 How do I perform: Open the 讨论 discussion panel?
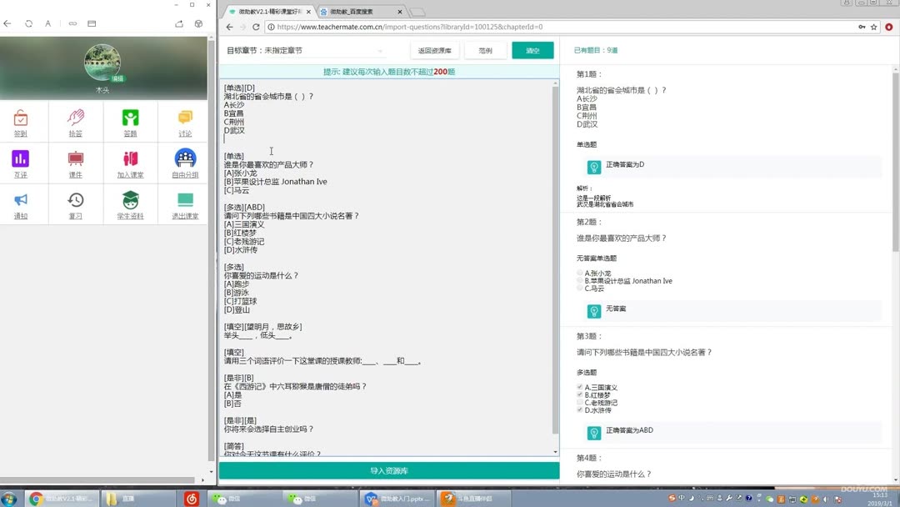pyautogui.click(x=184, y=122)
